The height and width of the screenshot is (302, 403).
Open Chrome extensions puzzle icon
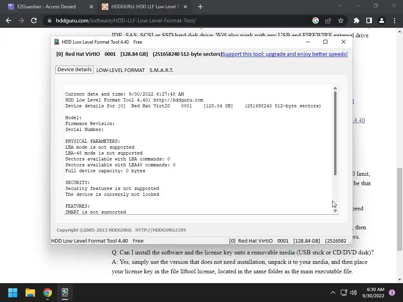[x=357, y=20]
